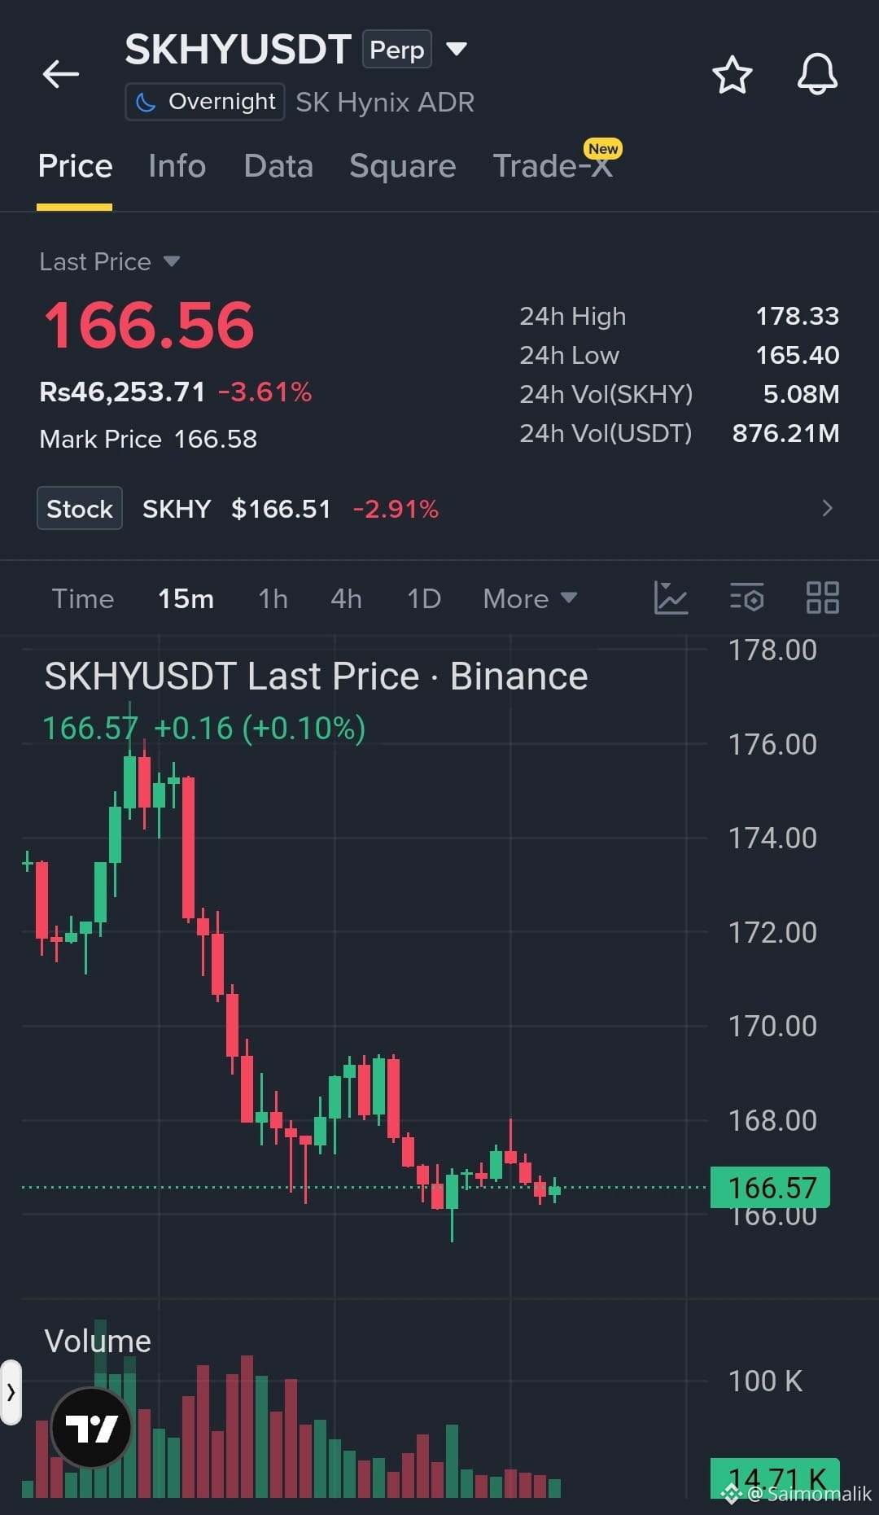Tap the -2.91% stock change text
879x1515 pixels.
[x=396, y=509]
